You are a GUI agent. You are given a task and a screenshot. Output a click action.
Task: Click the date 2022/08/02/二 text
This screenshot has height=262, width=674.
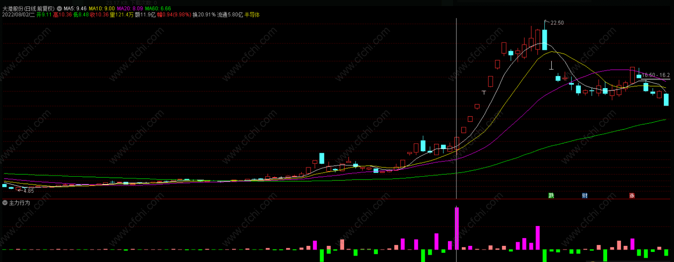[18, 15]
